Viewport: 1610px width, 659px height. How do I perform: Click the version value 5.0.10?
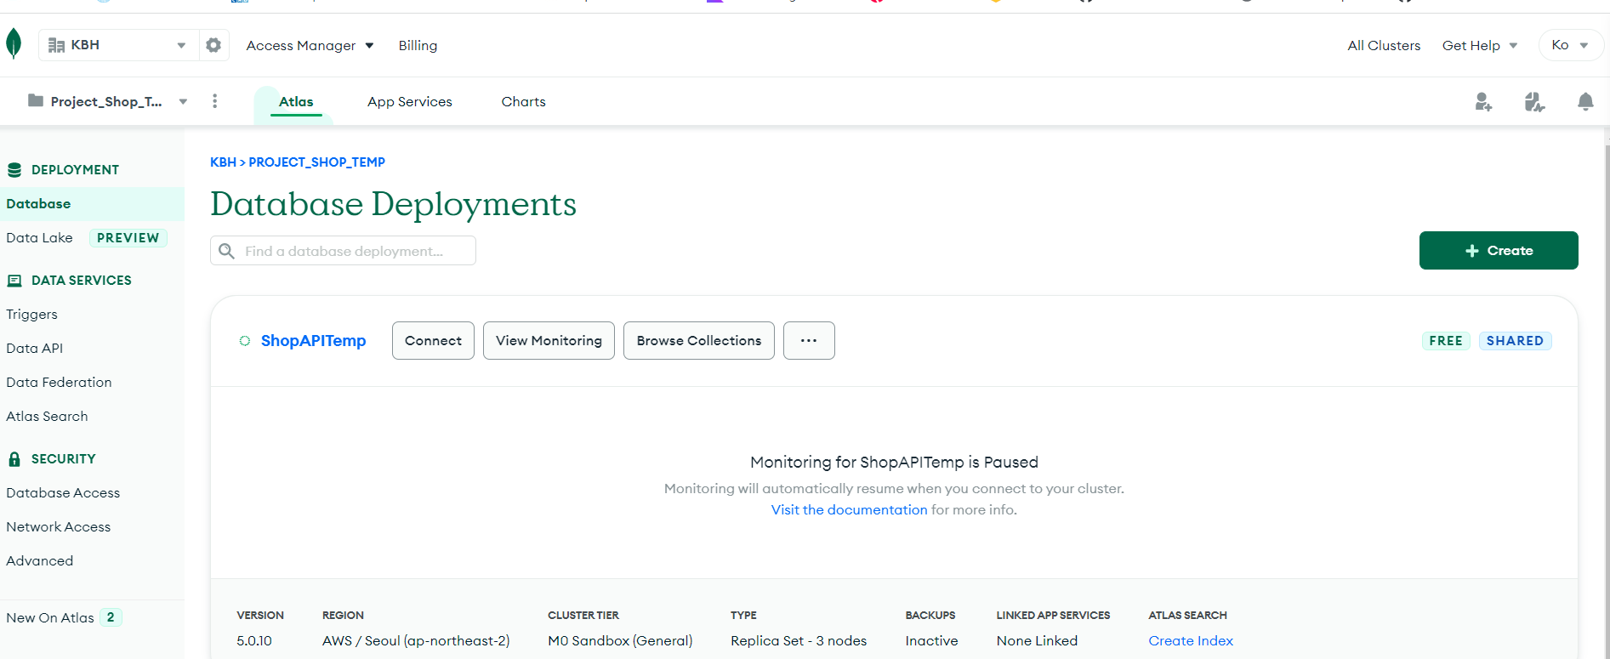(254, 641)
